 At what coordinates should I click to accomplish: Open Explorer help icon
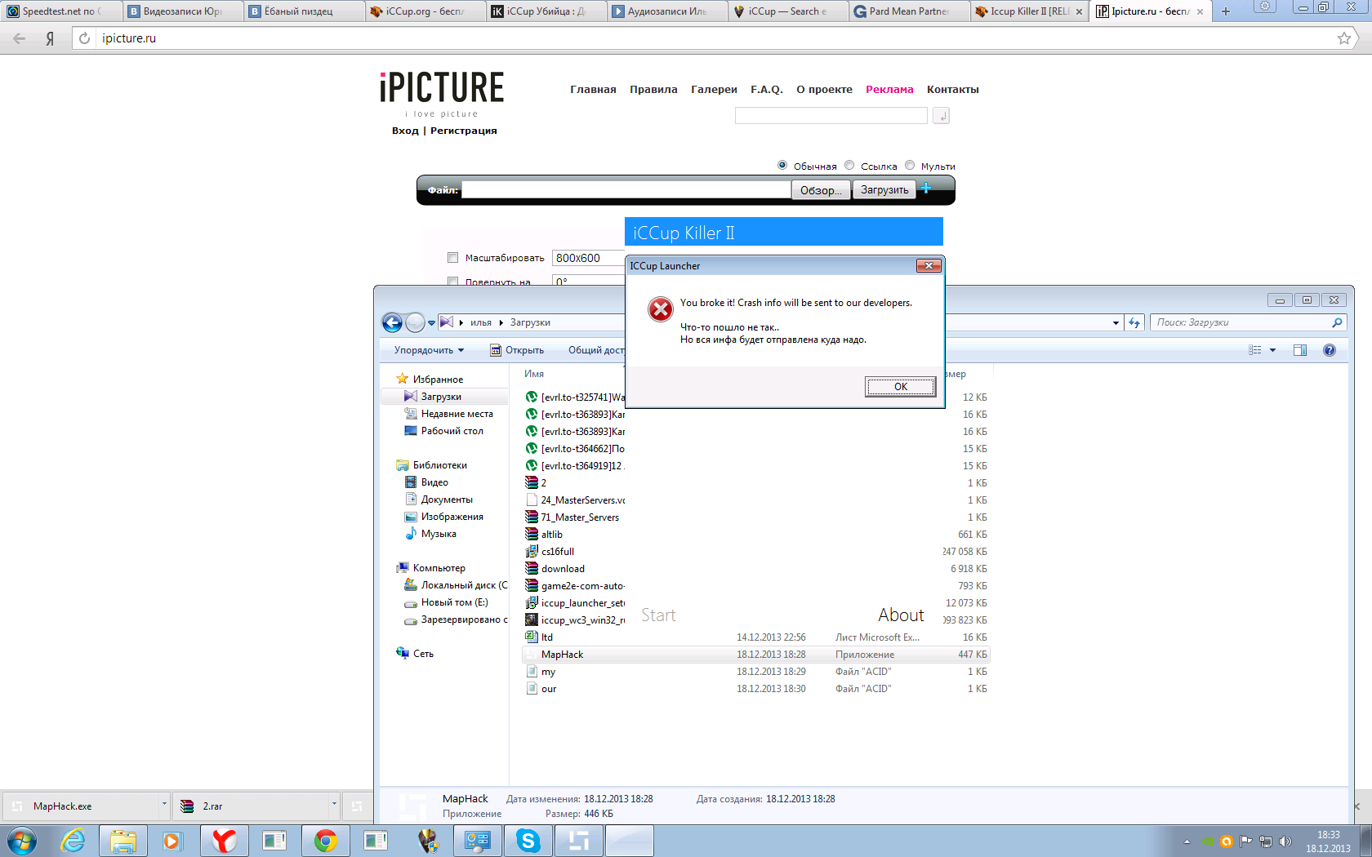(x=1330, y=350)
